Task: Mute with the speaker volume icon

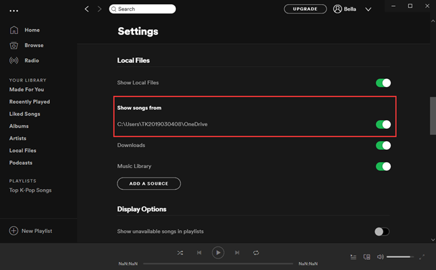Action: (x=380, y=256)
